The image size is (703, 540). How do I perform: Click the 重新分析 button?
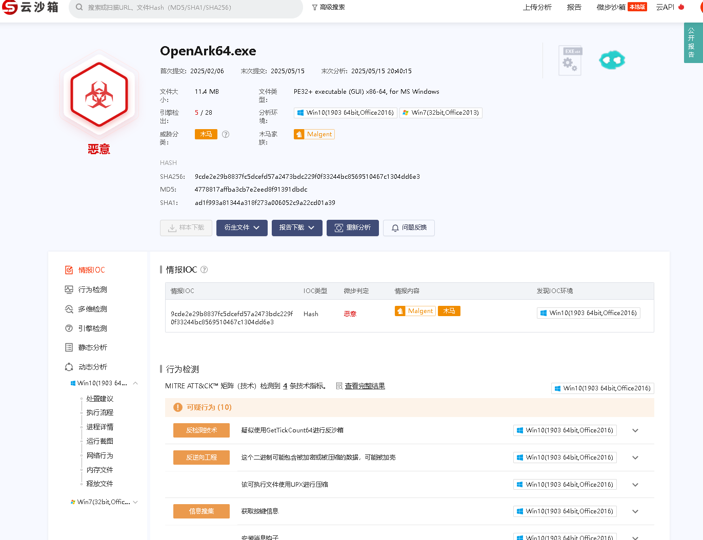(353, 228)
